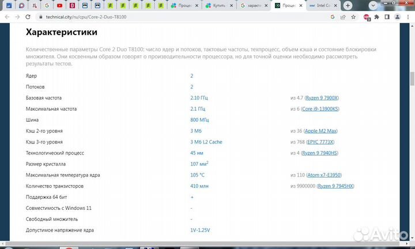Viewport: 415px width, 249px height.
Task: Open the EPYC 7773X link
Action: 320,142
